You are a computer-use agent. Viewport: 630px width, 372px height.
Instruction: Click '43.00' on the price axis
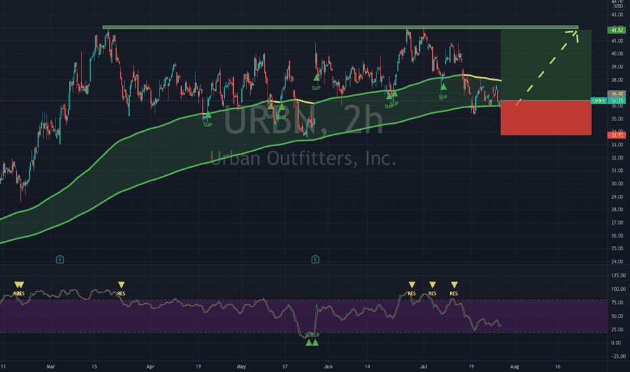(x=617, y=15)
